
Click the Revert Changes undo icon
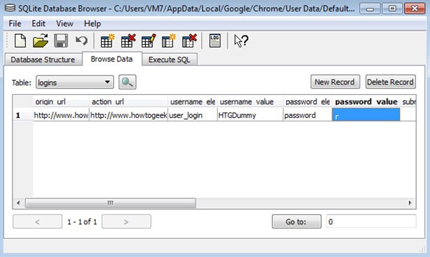coord(82,41)
